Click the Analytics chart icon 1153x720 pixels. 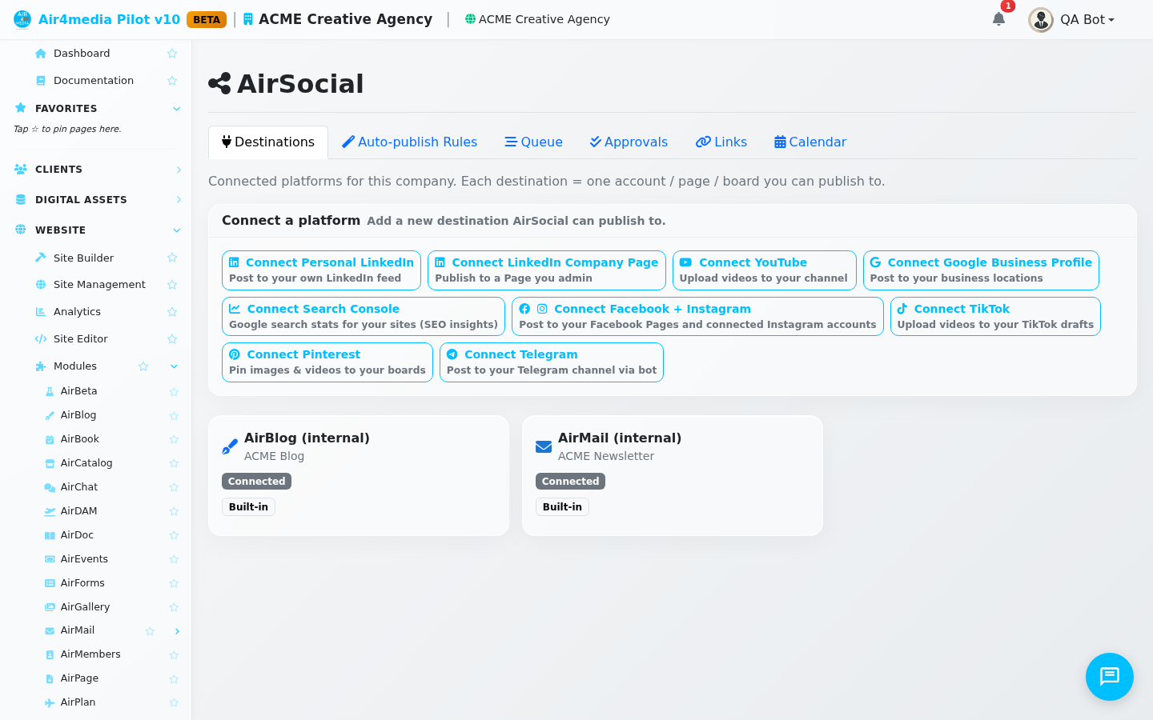41,312
